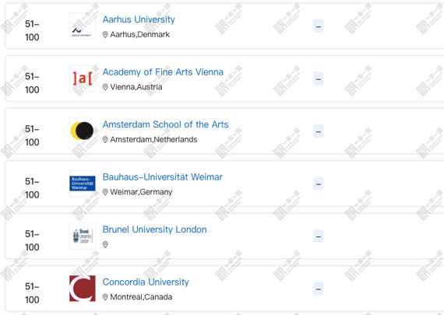
Task: Click the dash button in Concordia University row
Action: pos(319,289)
